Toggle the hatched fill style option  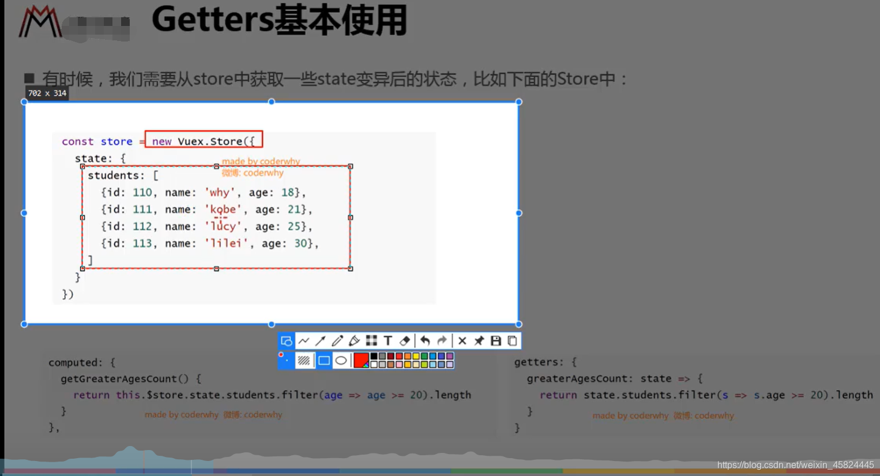click(304, 361)
